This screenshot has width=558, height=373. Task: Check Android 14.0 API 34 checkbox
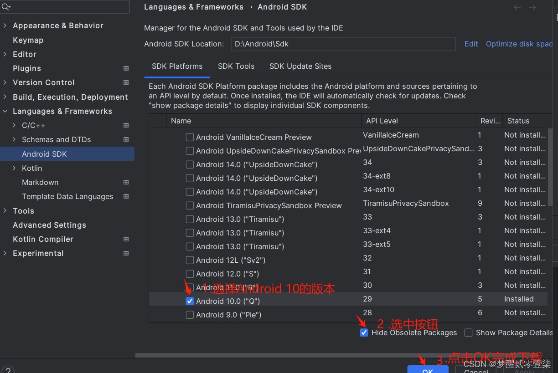point(190,164)
